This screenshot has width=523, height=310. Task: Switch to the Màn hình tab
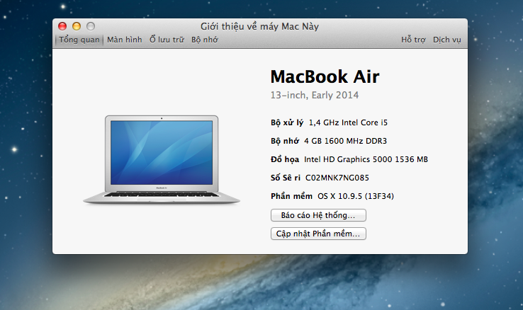125,40
